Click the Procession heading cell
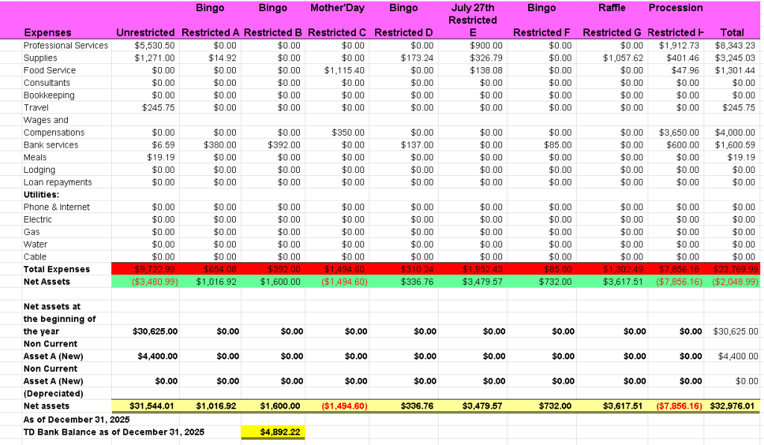This screenshot has width=764, height=445. pos(675,8)
